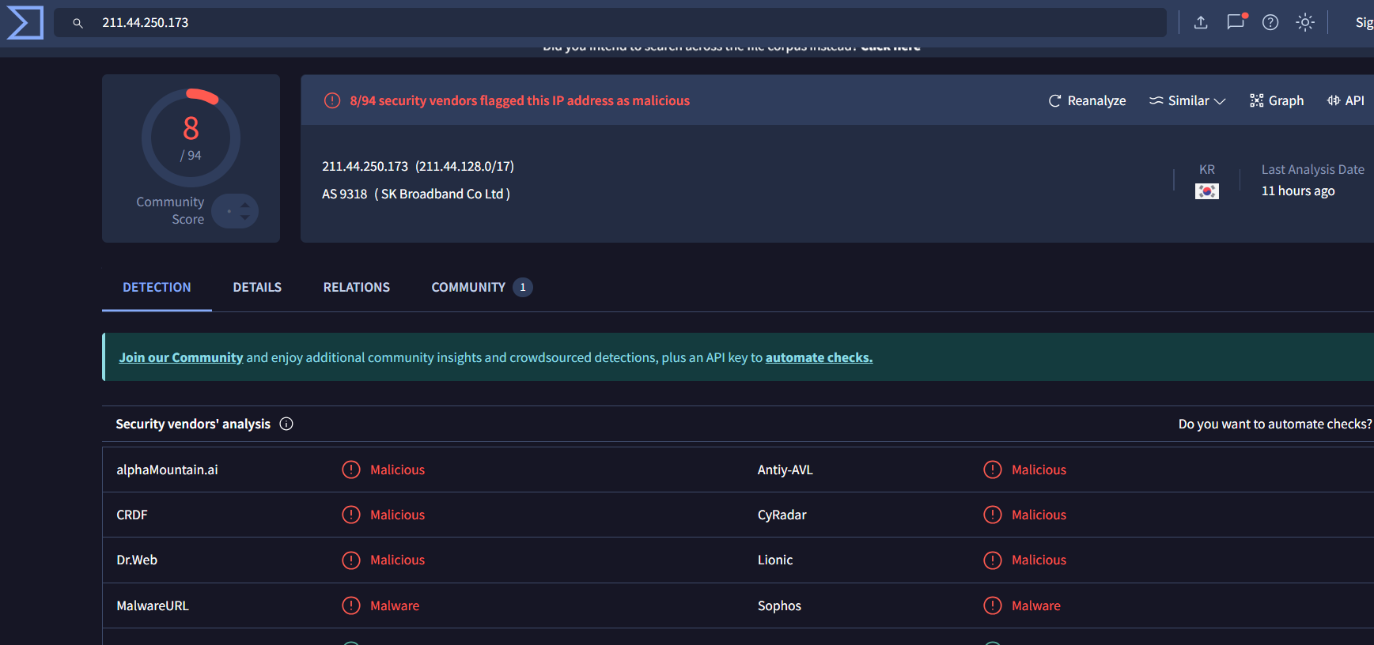
Task: Select the CyRadar vendor name
Action: click(782, 515)
